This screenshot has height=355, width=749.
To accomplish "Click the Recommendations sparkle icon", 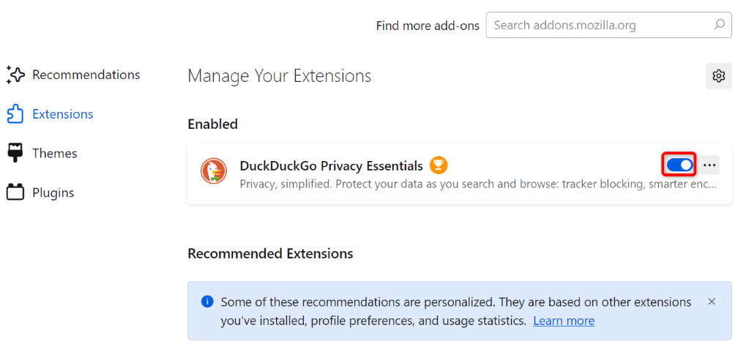I will [15, 75].
